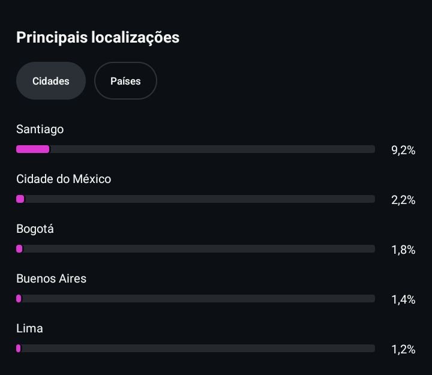Click the pink fill of Santiago's bar
Screen dimensions: 432x375
click(32, 149)
